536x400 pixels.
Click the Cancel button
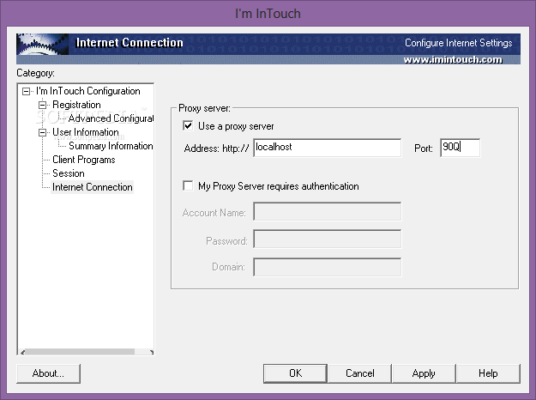tap(359, 373)
